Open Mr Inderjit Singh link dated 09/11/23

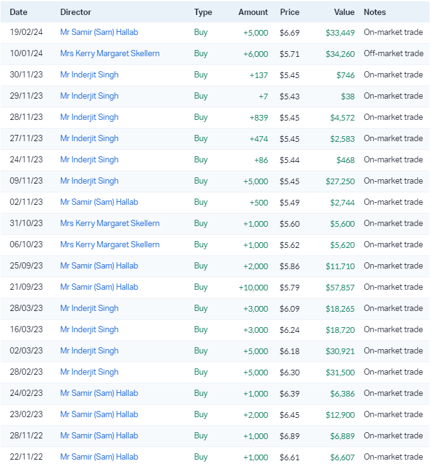click(x=89, y=181)
